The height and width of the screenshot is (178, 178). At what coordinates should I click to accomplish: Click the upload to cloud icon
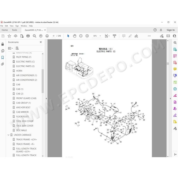click(16, 36)
